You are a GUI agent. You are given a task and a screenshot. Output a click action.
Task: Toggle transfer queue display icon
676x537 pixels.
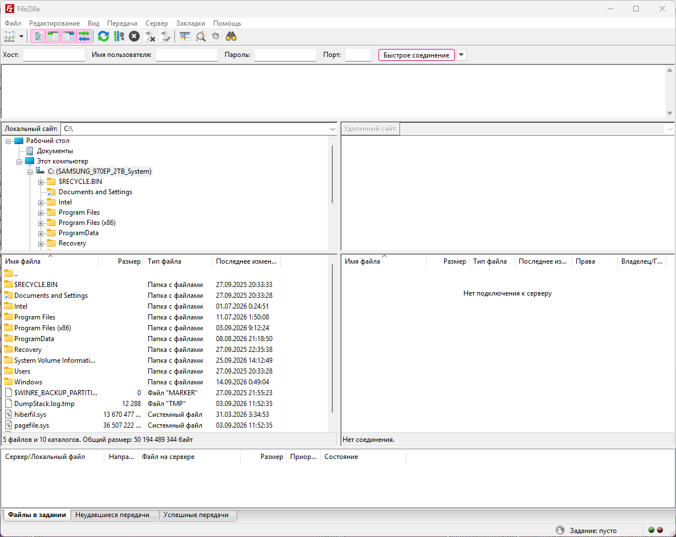(84, 36)
